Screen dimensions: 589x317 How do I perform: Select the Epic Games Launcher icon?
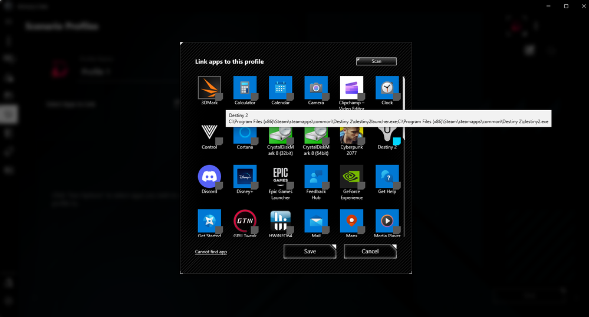pyautogui.click(x=280, y=177)
